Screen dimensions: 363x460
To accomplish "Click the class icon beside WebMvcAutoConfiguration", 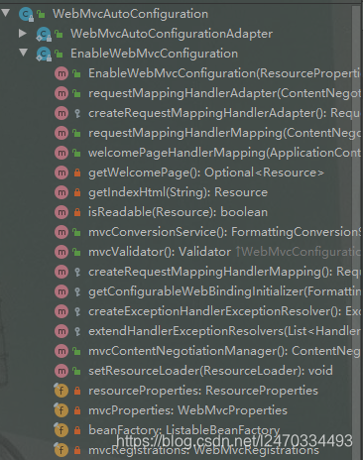I will pyautogui.click(x=26, y=14).
